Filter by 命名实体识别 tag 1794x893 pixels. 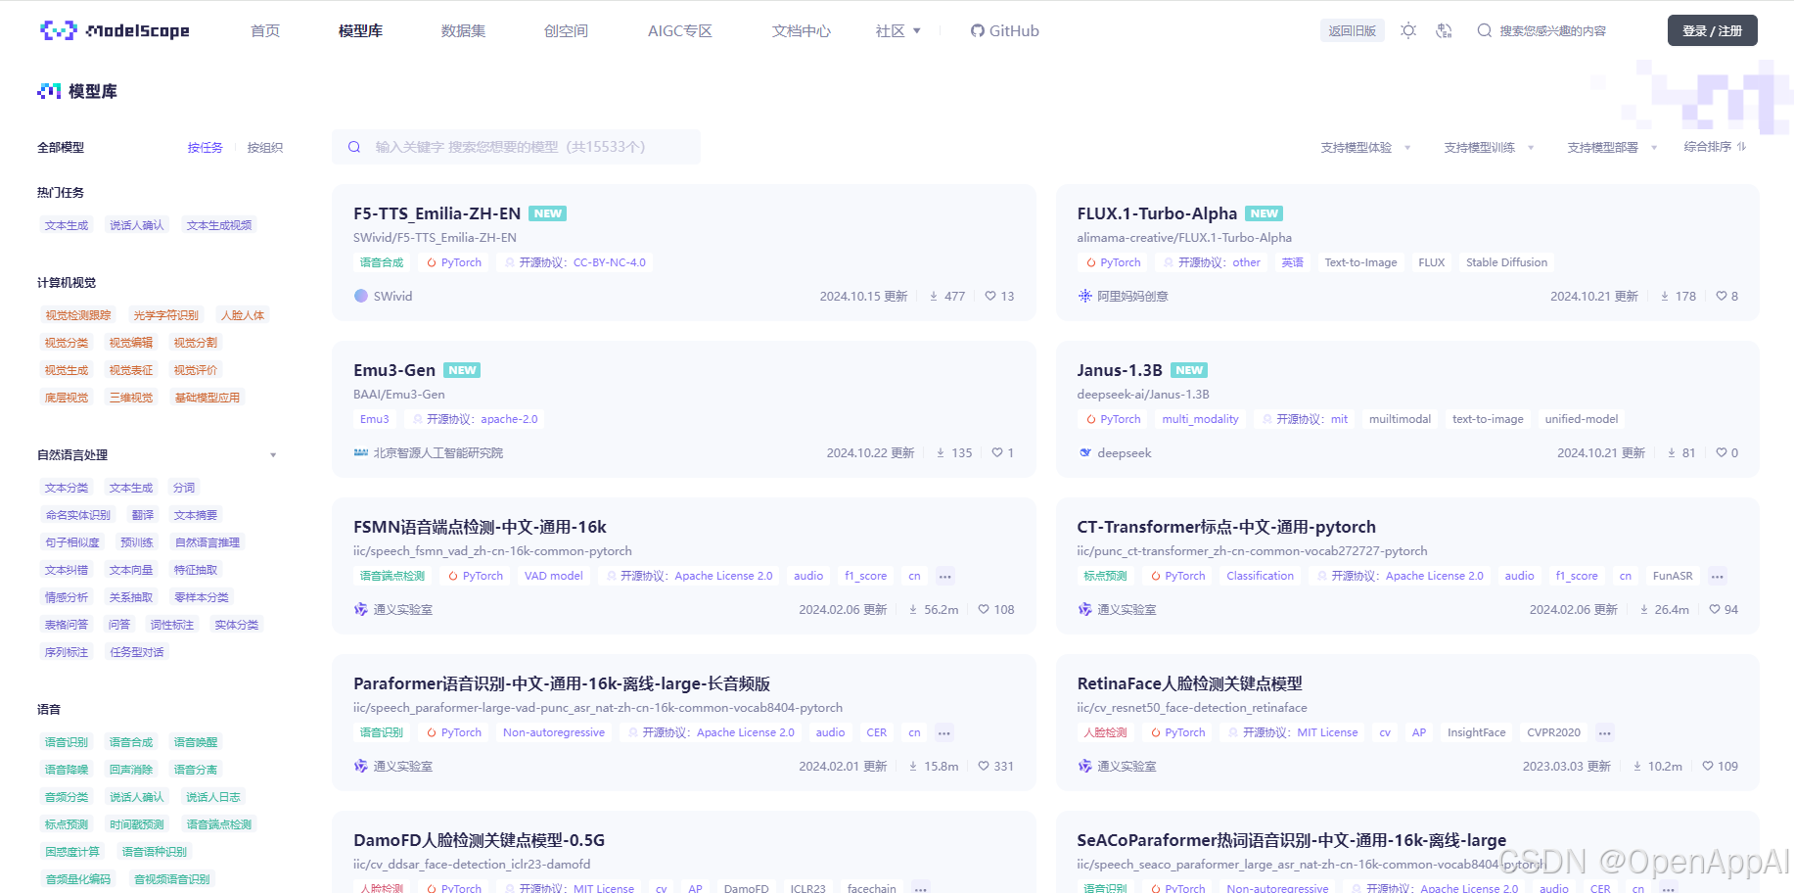tap(78, 515)
